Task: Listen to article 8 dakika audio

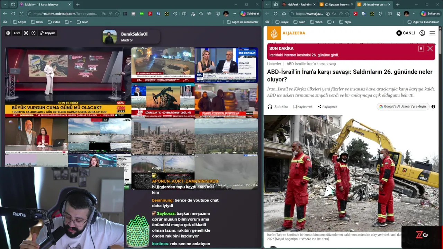Action: pyautogui.click(x=278, y=107)
